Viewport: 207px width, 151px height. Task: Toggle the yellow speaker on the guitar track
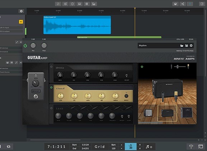21,22
